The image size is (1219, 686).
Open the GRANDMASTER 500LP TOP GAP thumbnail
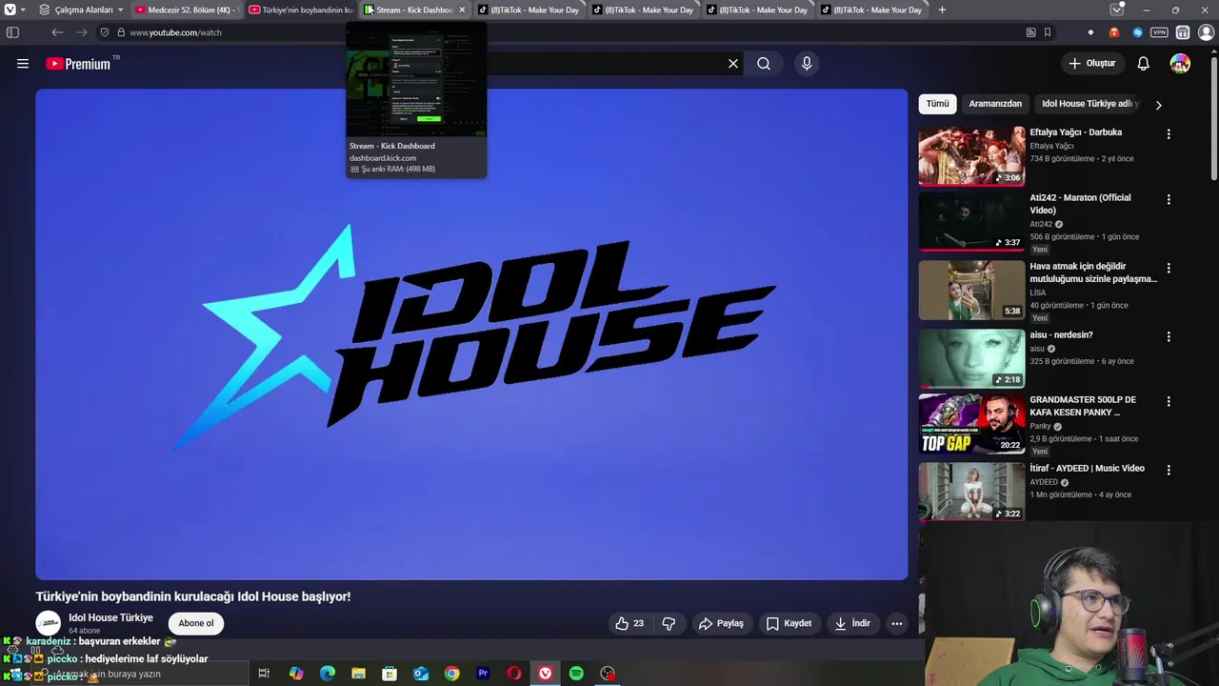(x=971, y=423)
